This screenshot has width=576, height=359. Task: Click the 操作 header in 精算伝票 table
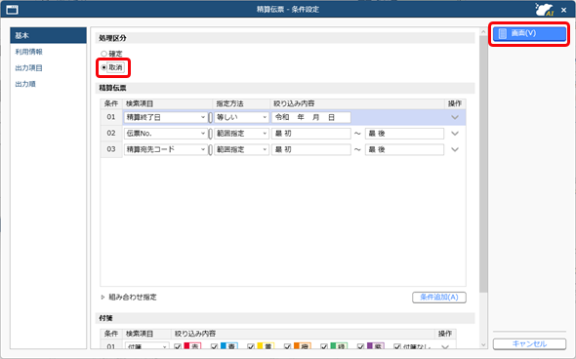454,103
